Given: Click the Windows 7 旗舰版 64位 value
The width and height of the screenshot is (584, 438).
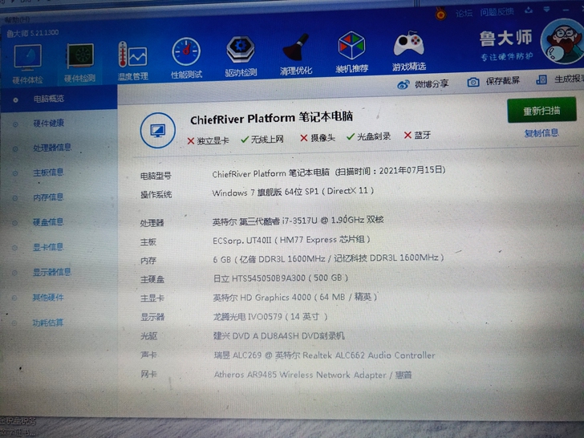Looking at the screenshot, I should (x=293, y=192).
